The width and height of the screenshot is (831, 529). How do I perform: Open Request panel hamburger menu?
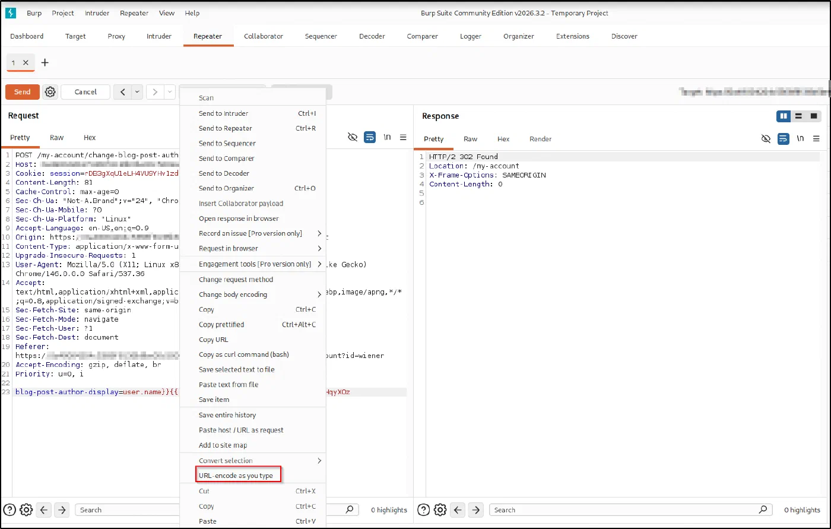[x=403, y=137]
